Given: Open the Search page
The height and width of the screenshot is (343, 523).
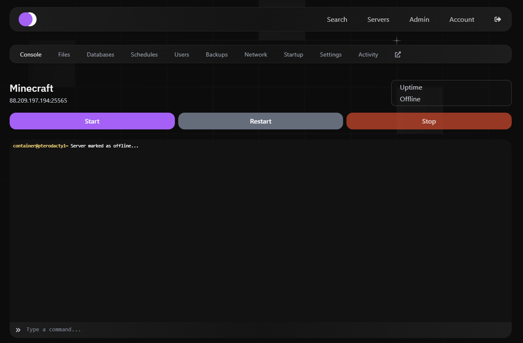Looking at the screenshot, I should point(337,19).
